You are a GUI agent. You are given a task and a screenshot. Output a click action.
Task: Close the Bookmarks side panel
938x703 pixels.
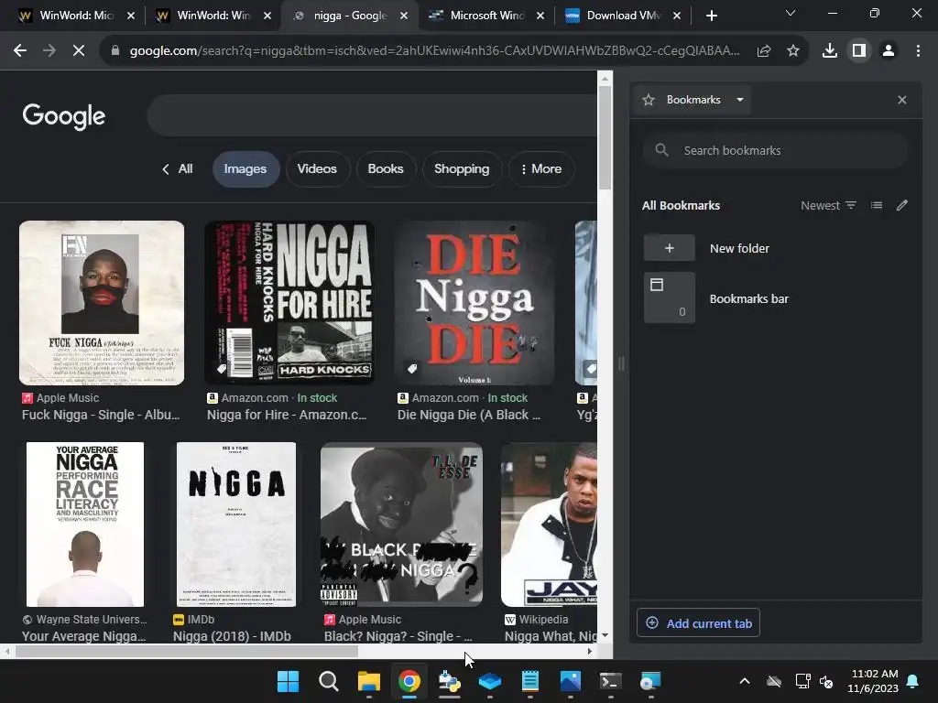[x=902, y=100]
